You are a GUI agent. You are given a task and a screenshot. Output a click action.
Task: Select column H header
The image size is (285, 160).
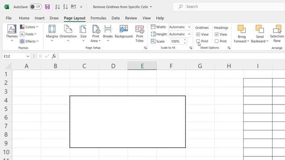tap(229, 66)
